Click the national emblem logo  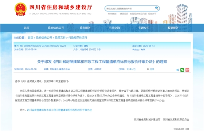[x=20, y=9]
